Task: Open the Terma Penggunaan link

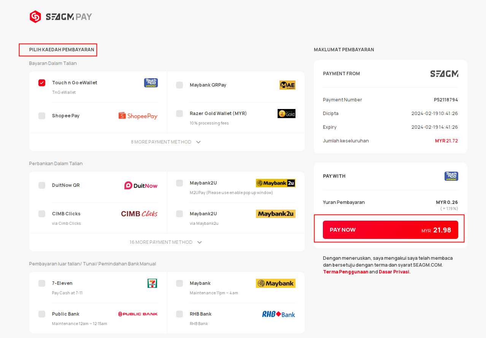Action: click(x=346, y=272)
